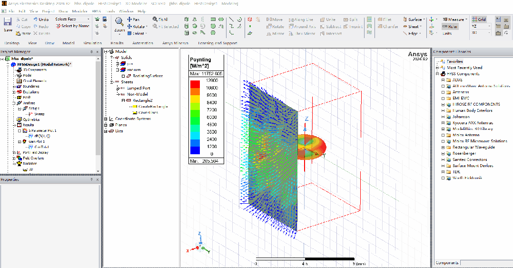Toggle checkbox beside ADI mmWave Antenna Solutions
The height and width of the screenshot is (268, 513).
[x=443, y=86]
